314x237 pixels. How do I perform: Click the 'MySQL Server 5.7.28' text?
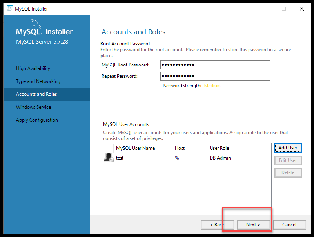42,42
